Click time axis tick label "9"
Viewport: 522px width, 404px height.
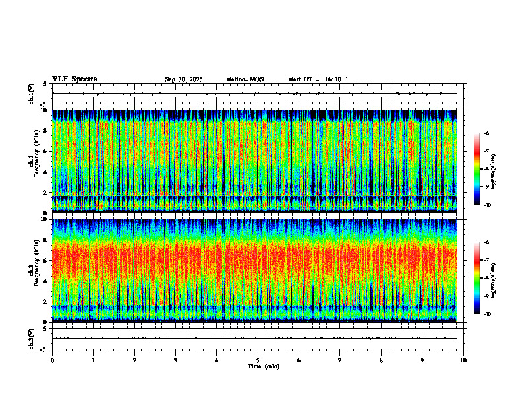pyautogui.click(x=422, y=360)
